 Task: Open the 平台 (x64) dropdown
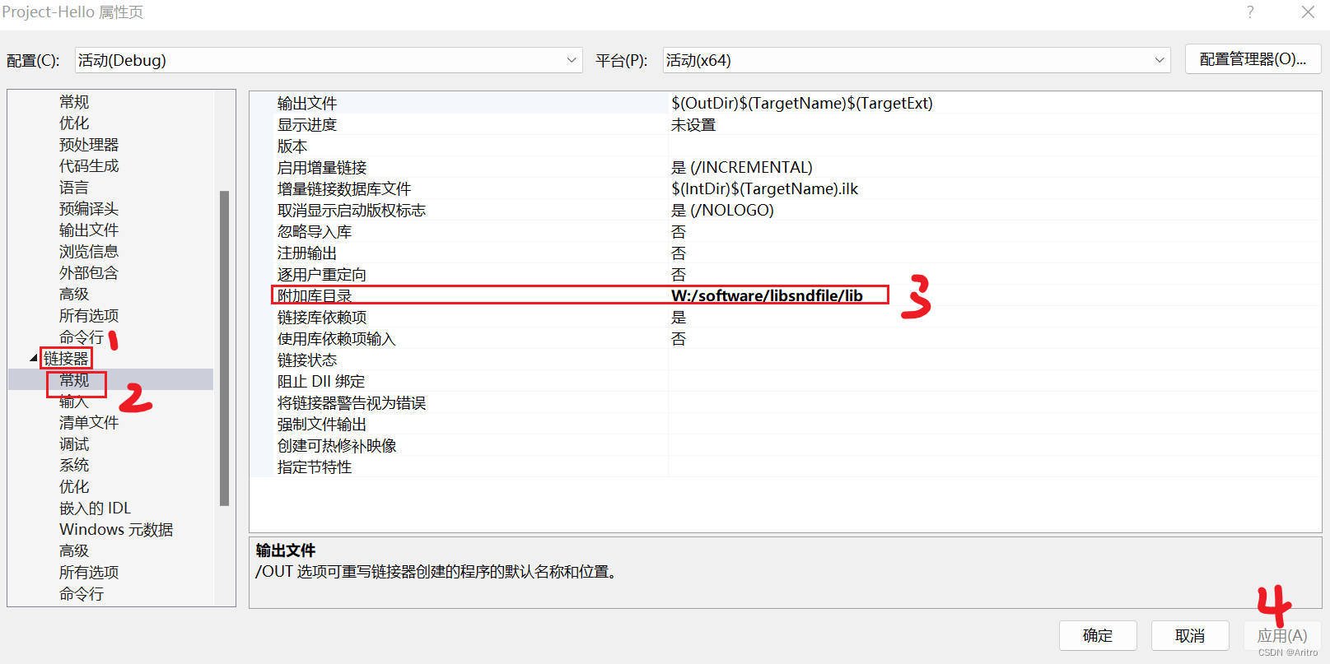click(x=916, y=60)
